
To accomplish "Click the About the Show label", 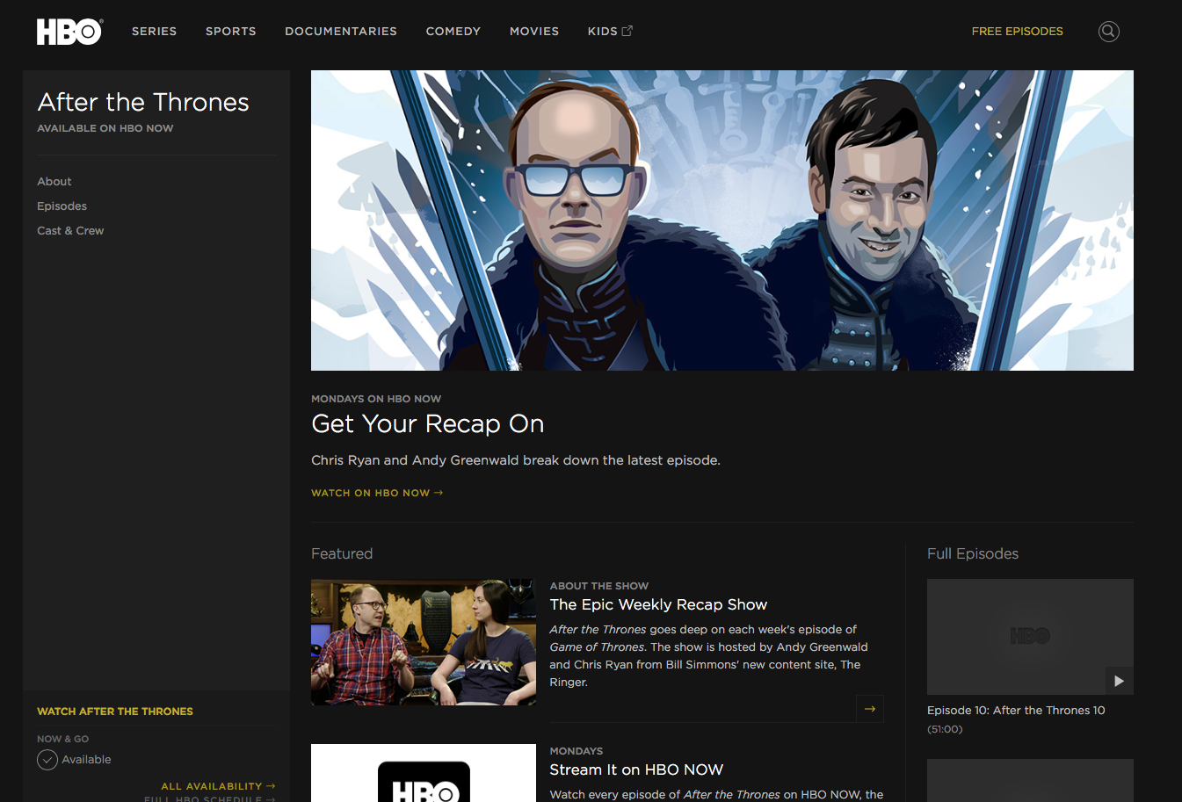I will [x=599, y=586].
